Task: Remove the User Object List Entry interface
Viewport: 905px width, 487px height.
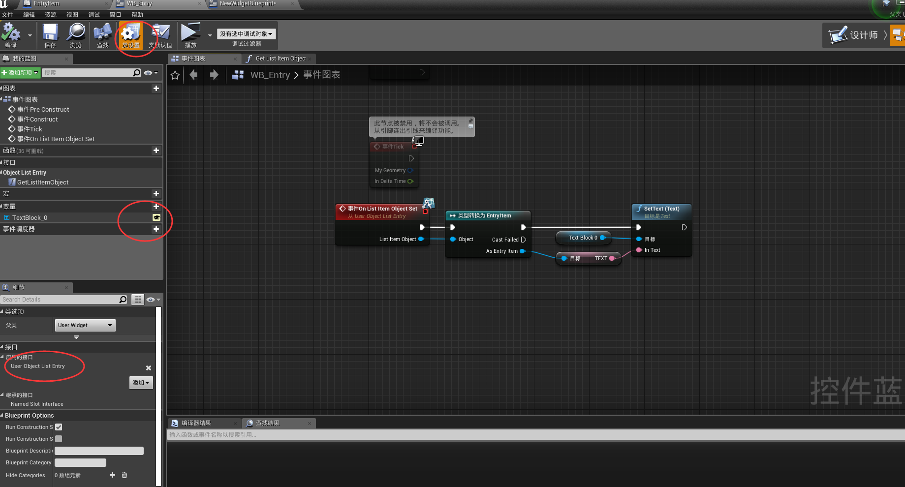Action: click(148, 367)
